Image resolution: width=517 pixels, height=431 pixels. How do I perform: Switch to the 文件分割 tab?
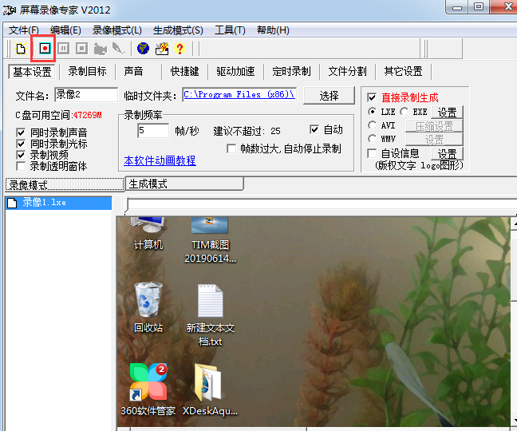pyautogui.click(x=348, y=72)
